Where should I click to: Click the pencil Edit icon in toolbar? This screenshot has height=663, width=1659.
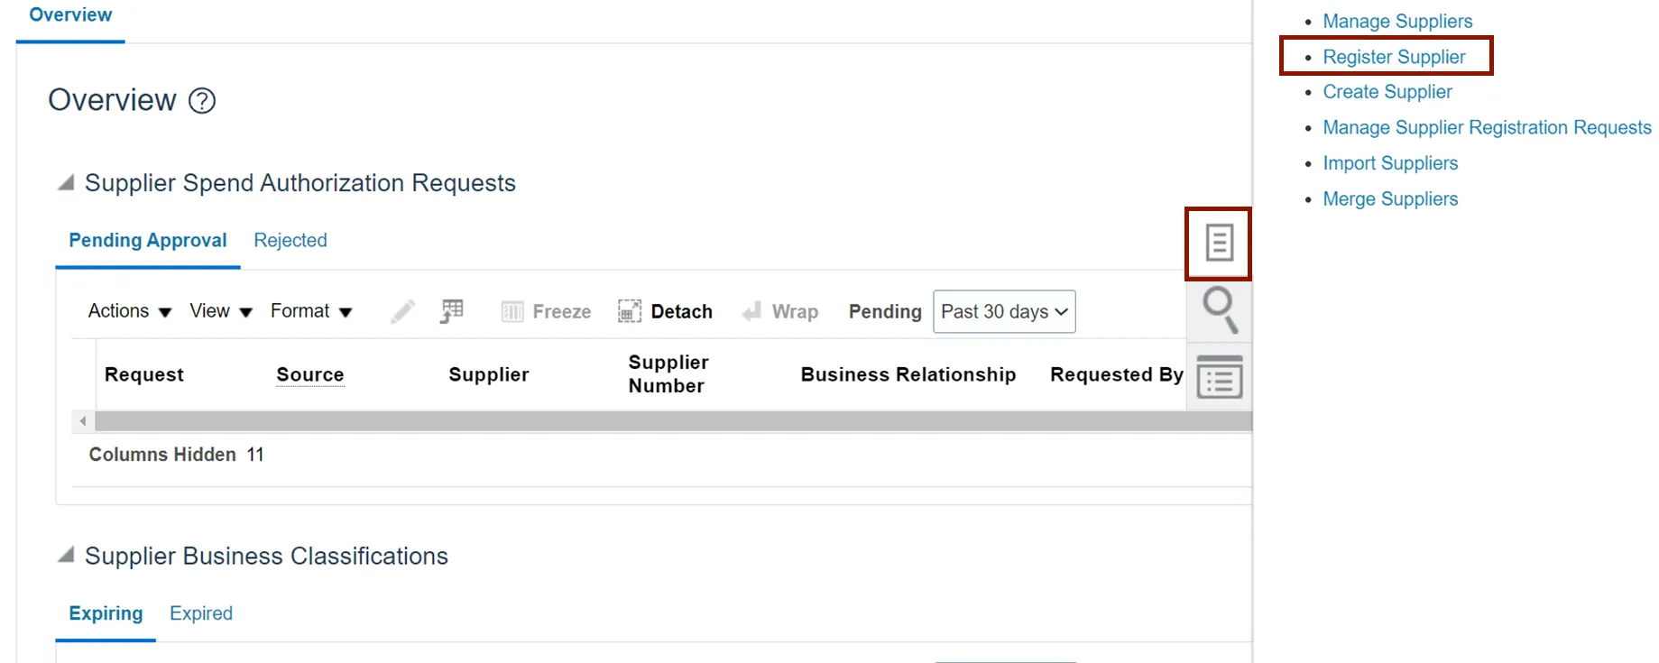coord(402,312)
